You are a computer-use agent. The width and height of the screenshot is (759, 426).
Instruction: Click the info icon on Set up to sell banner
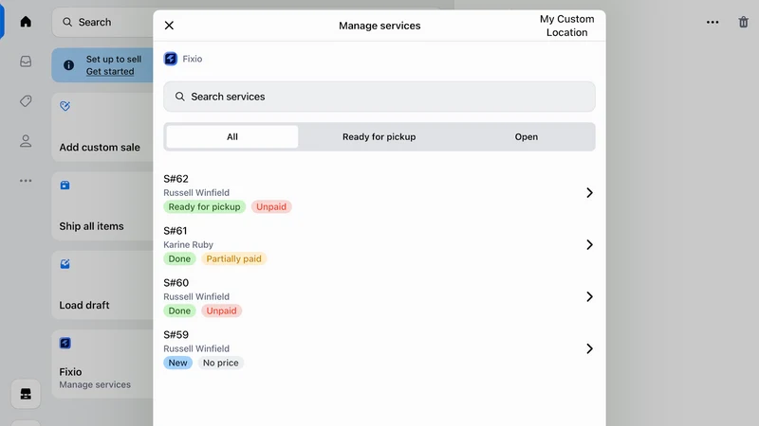(68, 64)
